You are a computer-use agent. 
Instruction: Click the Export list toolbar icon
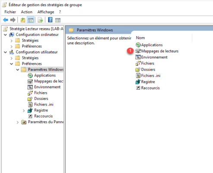click(40, 20)
